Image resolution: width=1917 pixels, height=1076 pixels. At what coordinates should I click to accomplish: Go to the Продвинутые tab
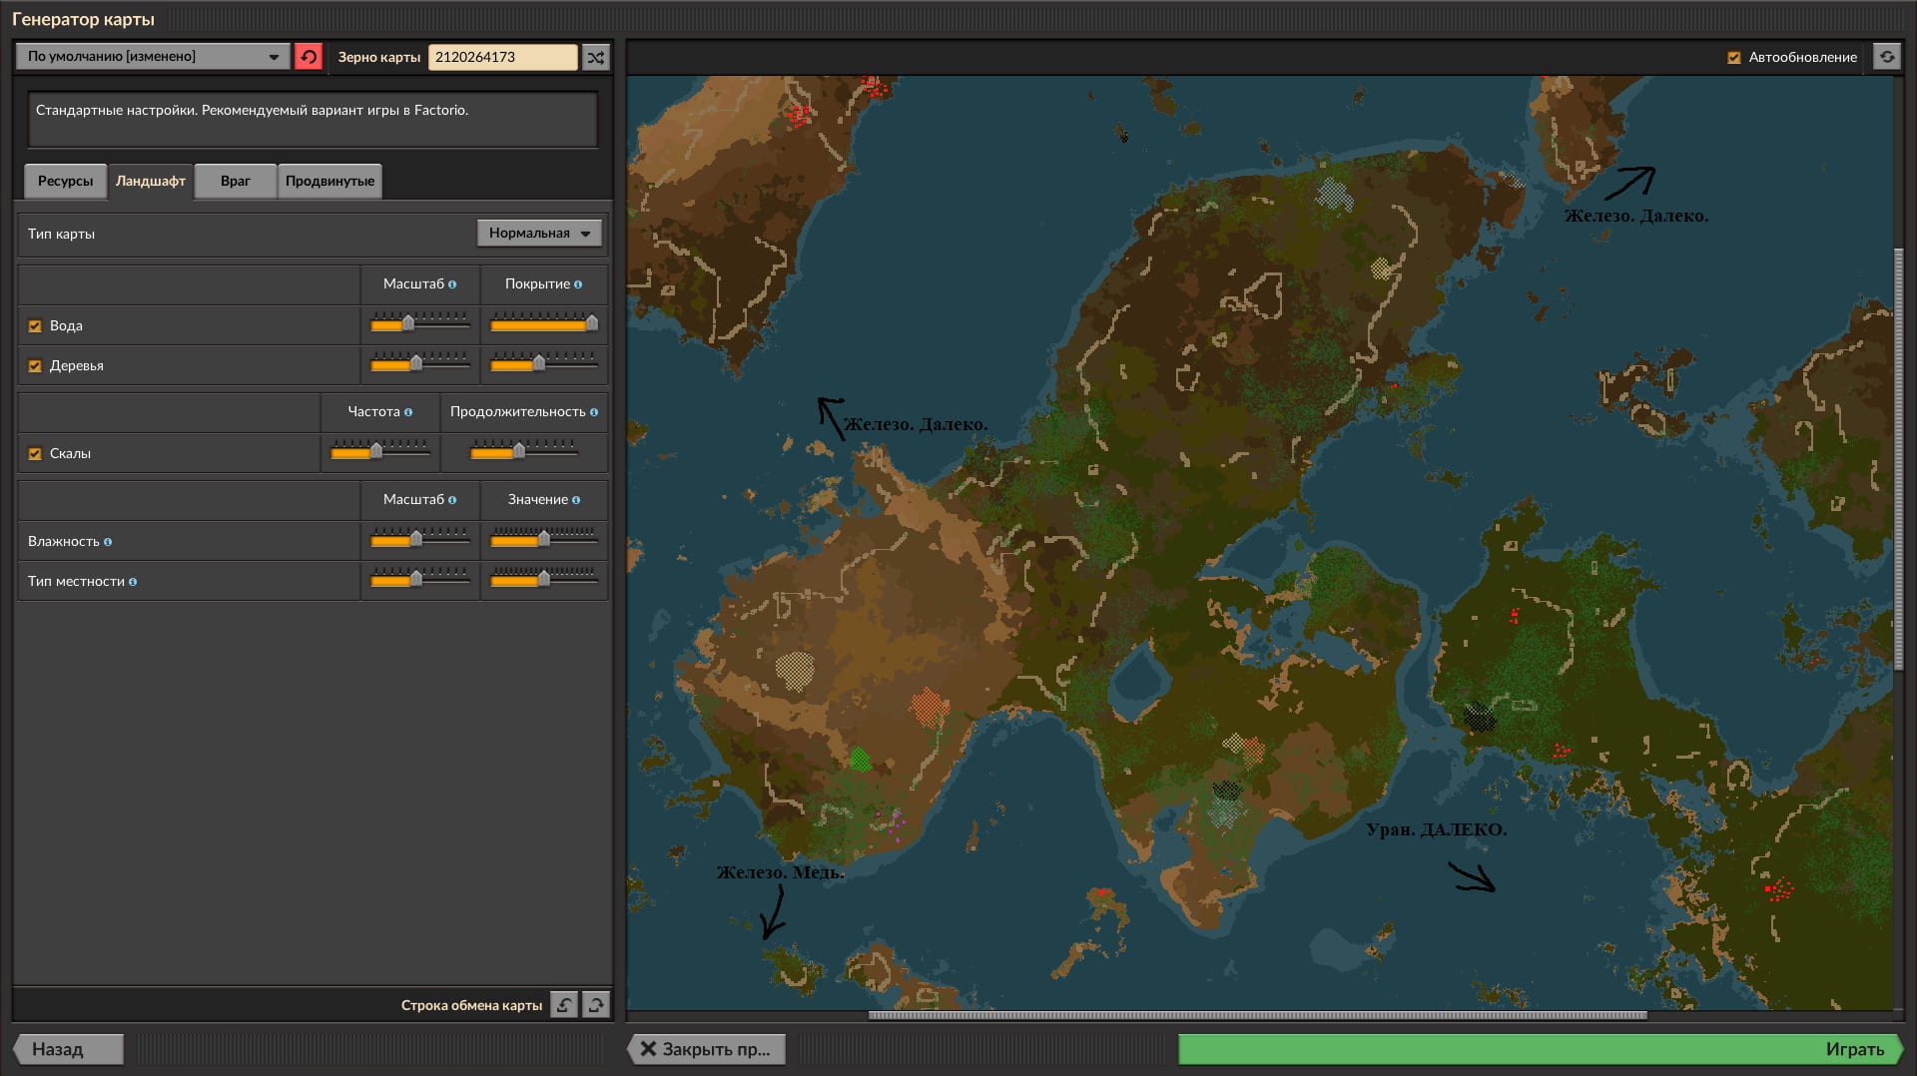click(329, 182)
